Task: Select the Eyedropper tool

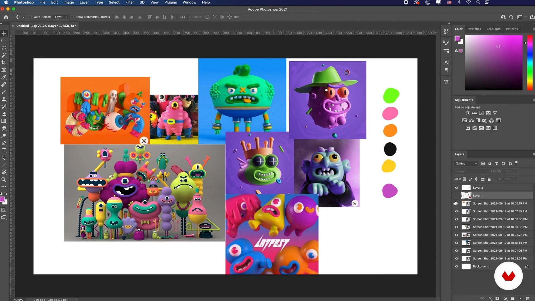Action: (4, 77)
